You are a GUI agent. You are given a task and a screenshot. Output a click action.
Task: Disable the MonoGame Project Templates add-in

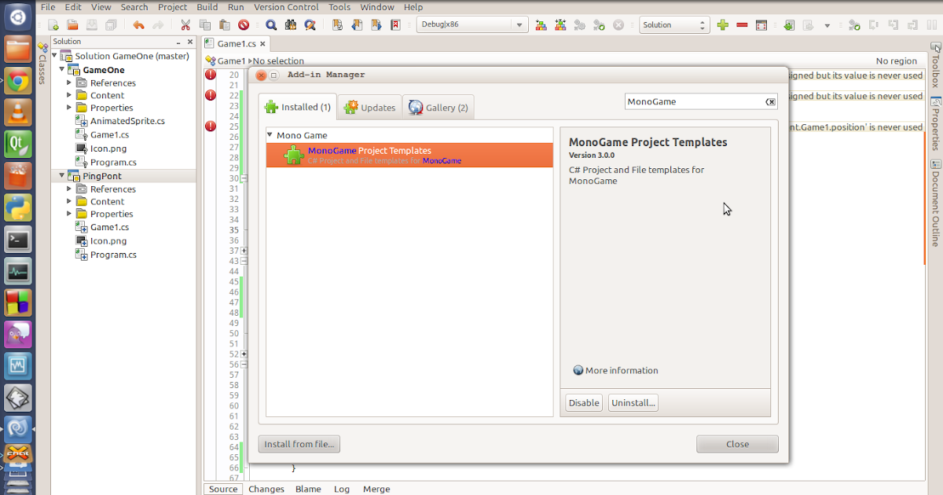click(x=583, y=402)
